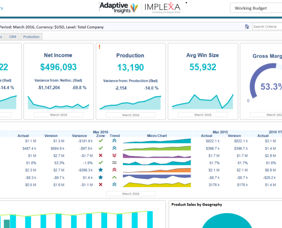
Task: Click red X zone icon in $0.5 M row
Action: click(x=101, y=185)
